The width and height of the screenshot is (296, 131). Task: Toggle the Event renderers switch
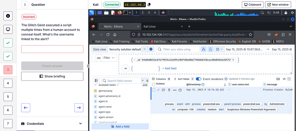(199, 79)
